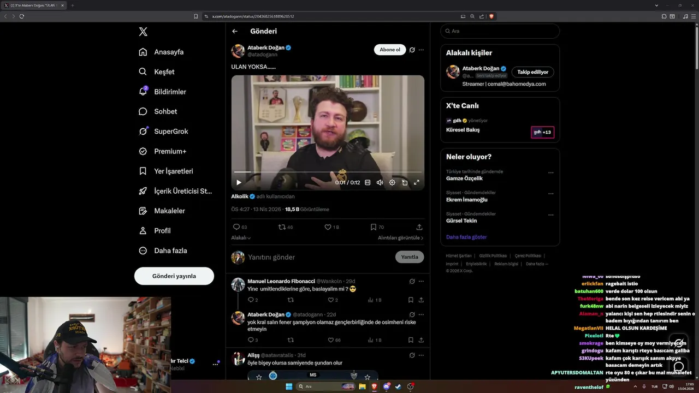
Task: Open Steam from taskbar
Action: [x=398, y=386]
